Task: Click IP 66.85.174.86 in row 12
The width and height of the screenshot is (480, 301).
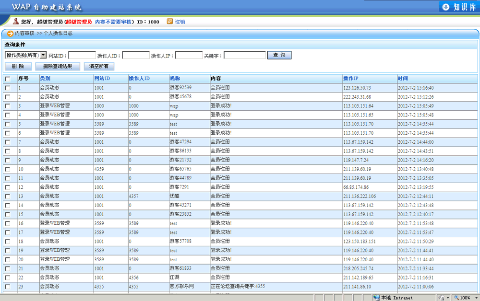Action: [x=356, y=187]
